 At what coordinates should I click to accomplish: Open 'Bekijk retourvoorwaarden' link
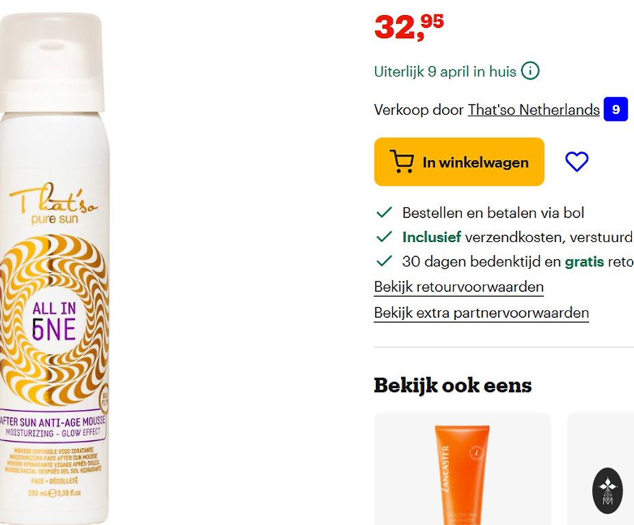(x=458, y=287)
